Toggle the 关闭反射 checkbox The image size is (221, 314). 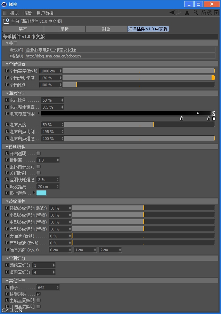38,173
